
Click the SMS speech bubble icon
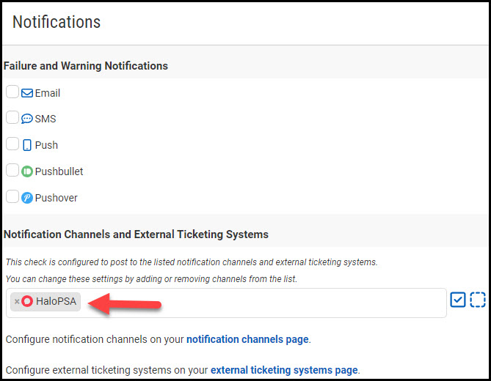[x=27, y=119]
